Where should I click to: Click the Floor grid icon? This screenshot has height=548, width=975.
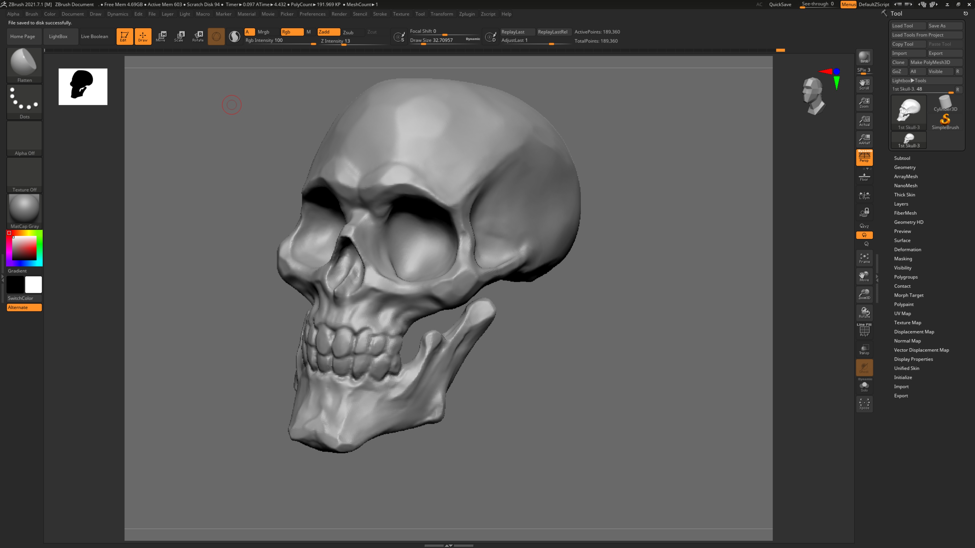click(x=864, y=177)
